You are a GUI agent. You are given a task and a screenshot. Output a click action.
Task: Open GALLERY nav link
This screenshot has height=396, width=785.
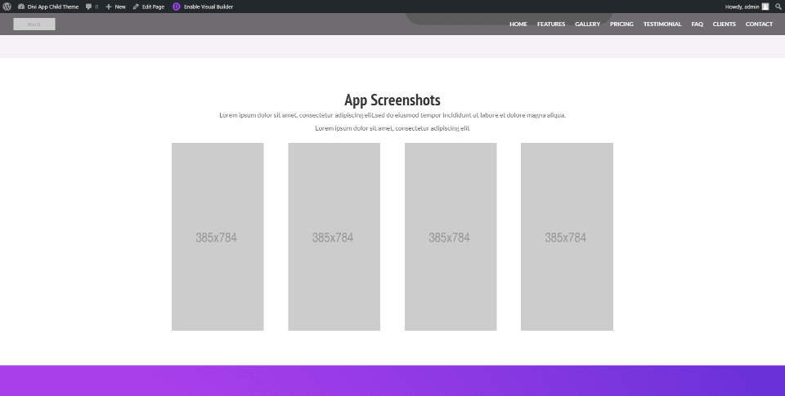[x=587, y=24]
